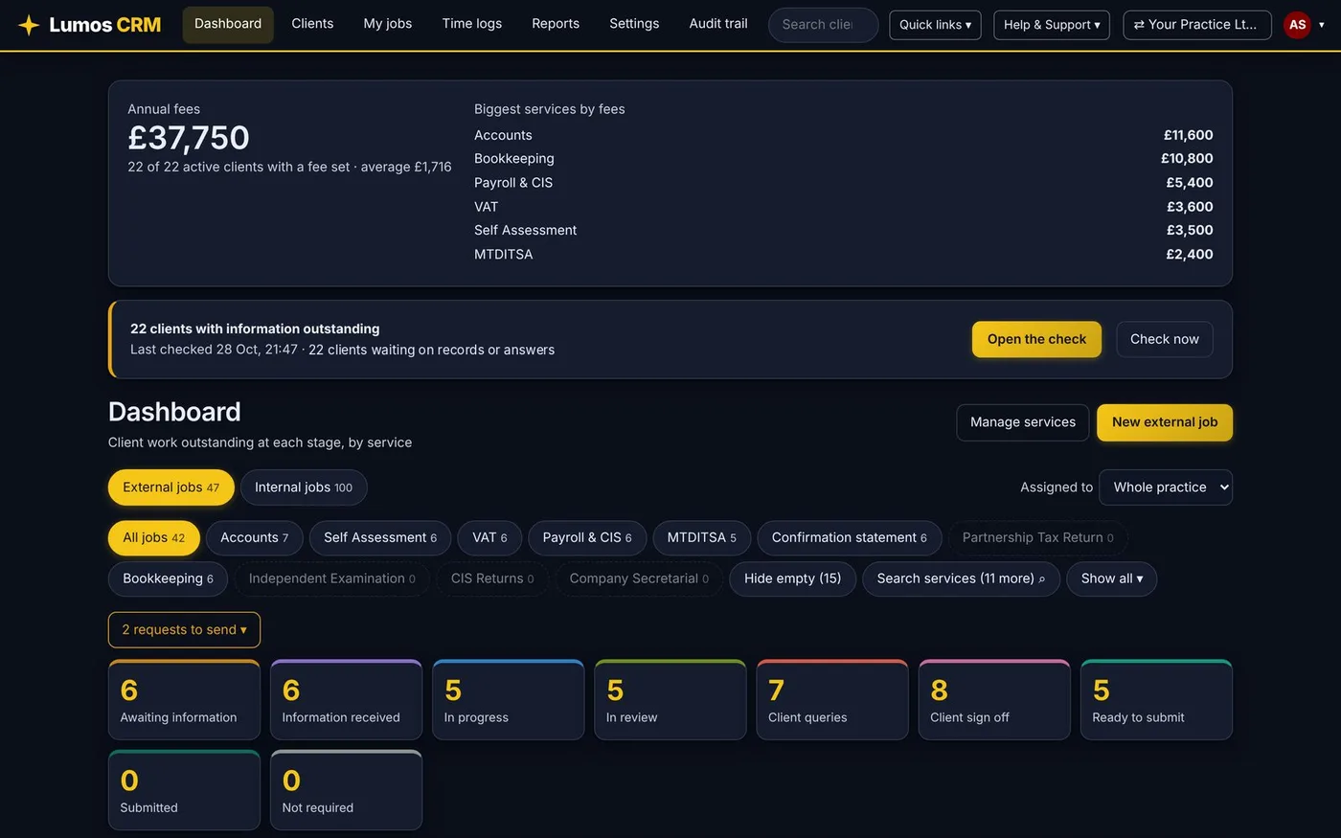Open the AS user avatar
1341x838 pixels.
(1297, 25)
